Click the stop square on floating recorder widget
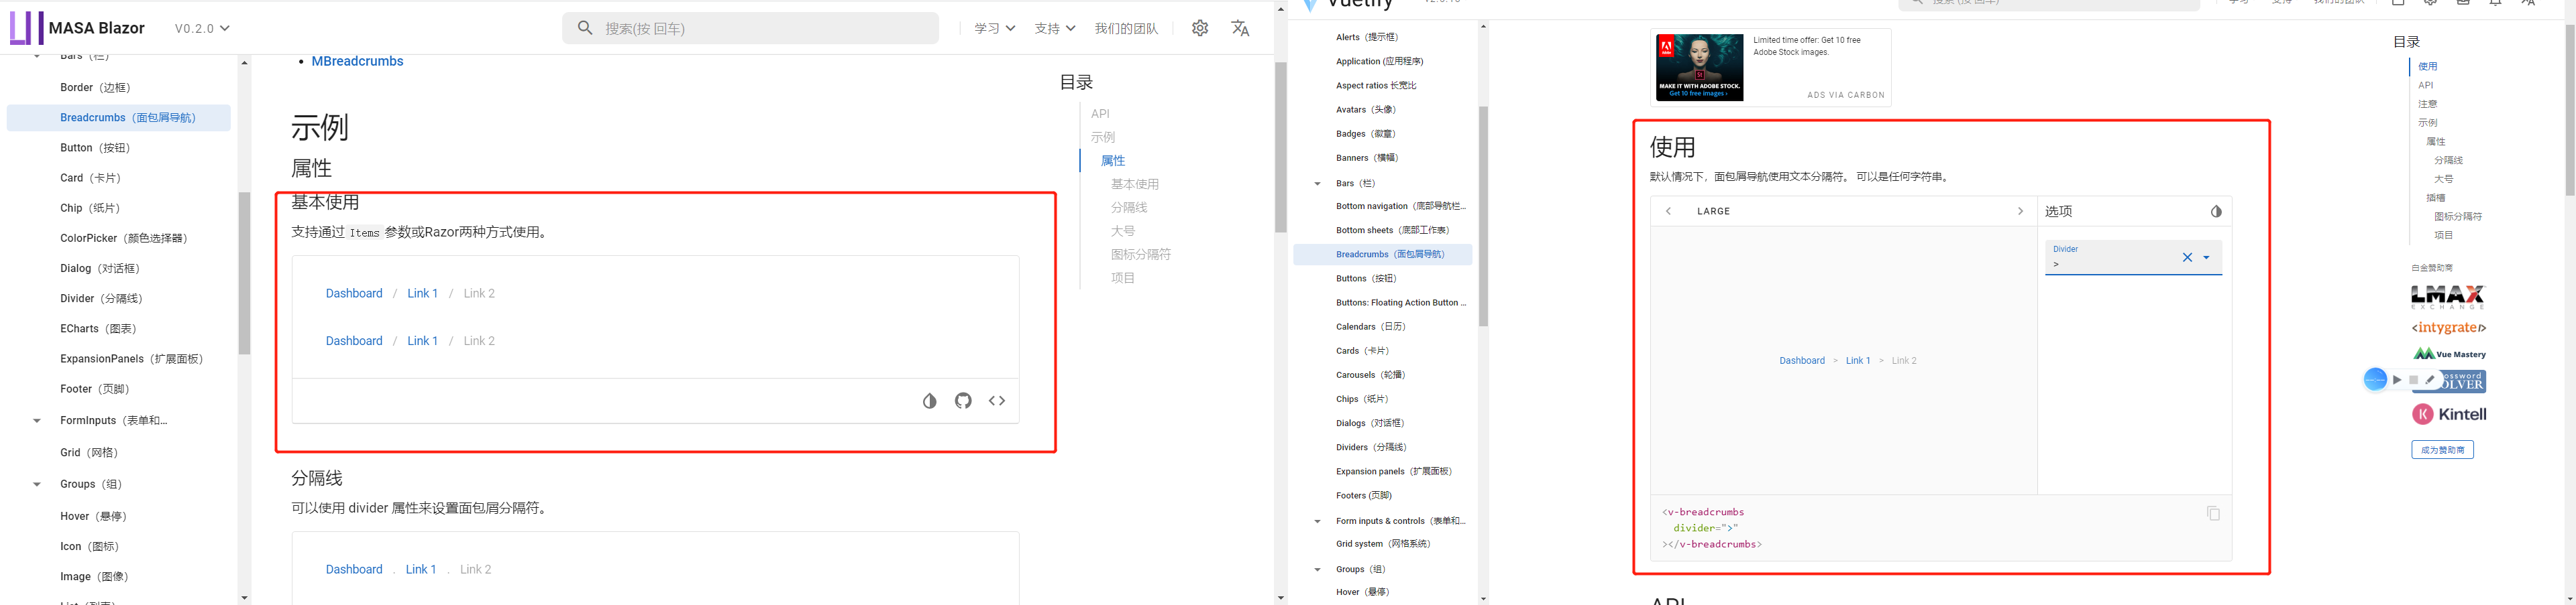This screenshot has height=605, width=2576. 2414,379
